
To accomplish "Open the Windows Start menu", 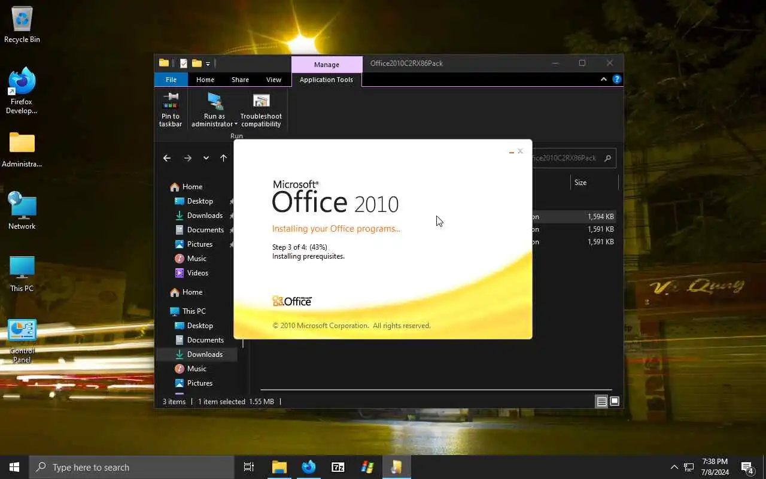I will [x=14, y=467].
